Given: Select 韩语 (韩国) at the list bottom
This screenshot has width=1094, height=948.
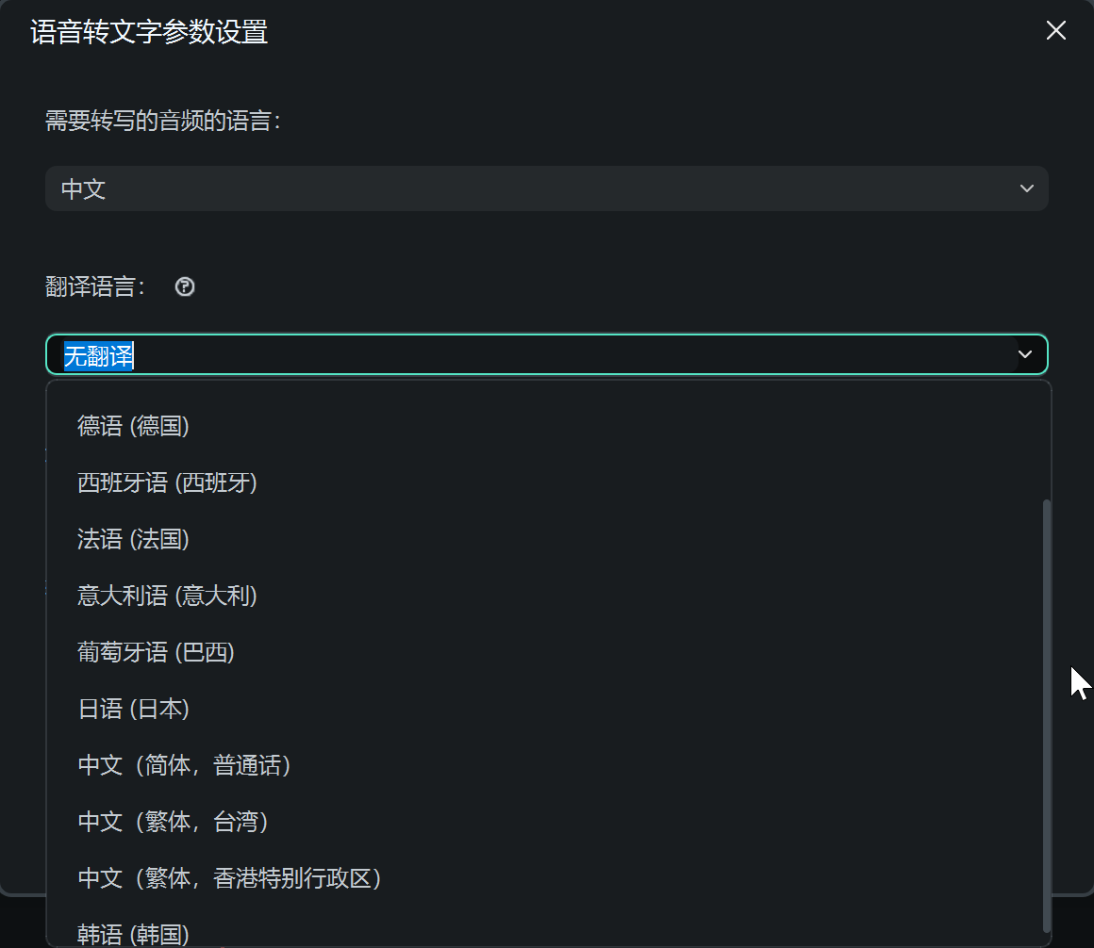Looking at the screenshot, I should [133, 934].
